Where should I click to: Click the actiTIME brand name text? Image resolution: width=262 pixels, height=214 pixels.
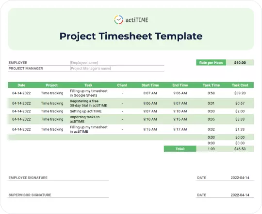point(137,20)
